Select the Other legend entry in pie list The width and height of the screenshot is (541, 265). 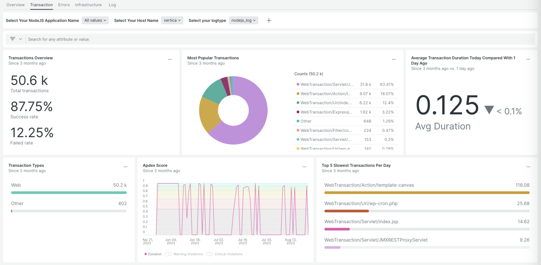tap(306, 121)
